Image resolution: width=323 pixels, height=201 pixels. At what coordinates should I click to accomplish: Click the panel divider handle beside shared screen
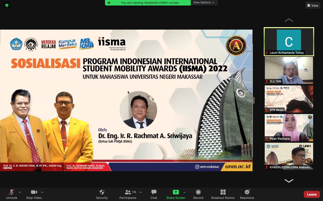pyautogui.click(x=254, y=100)
